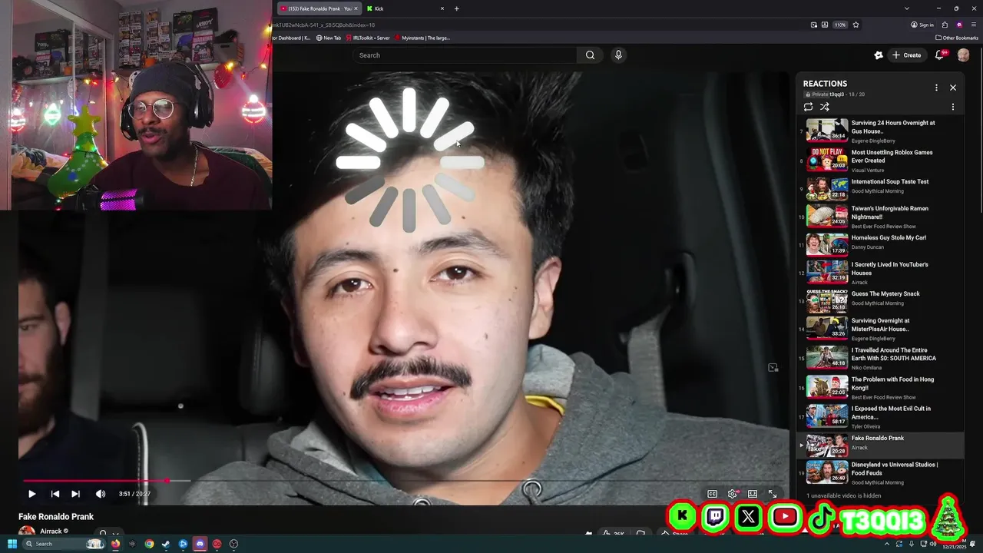The image size is (983, 553).
Task: Select current 'Fake Ronaldo Prank' playlist entry
Action: pyautogui.click(x=881, y=445)
